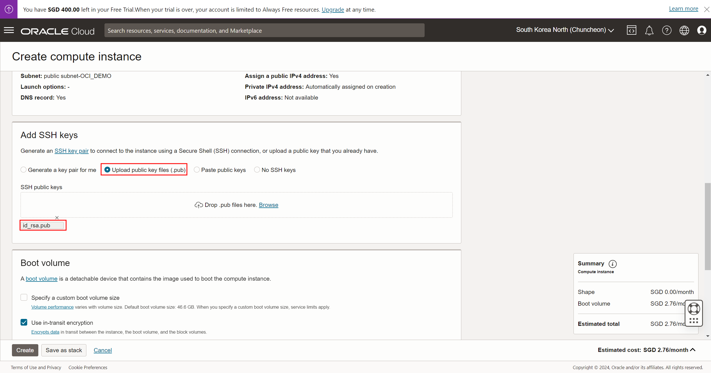This screenshot has width=711, height=373.
Task: Check Specify a custom boot volume size
Action: coord(24,298)
